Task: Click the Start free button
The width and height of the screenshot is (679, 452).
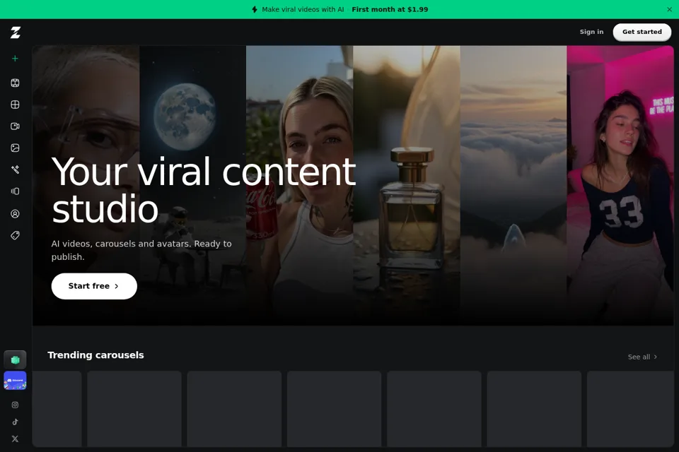Action: [94, 286]
